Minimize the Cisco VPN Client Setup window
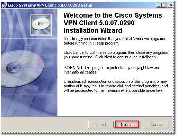 click(159, 5)
